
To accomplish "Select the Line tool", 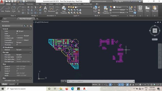I will tap(3, 9).
